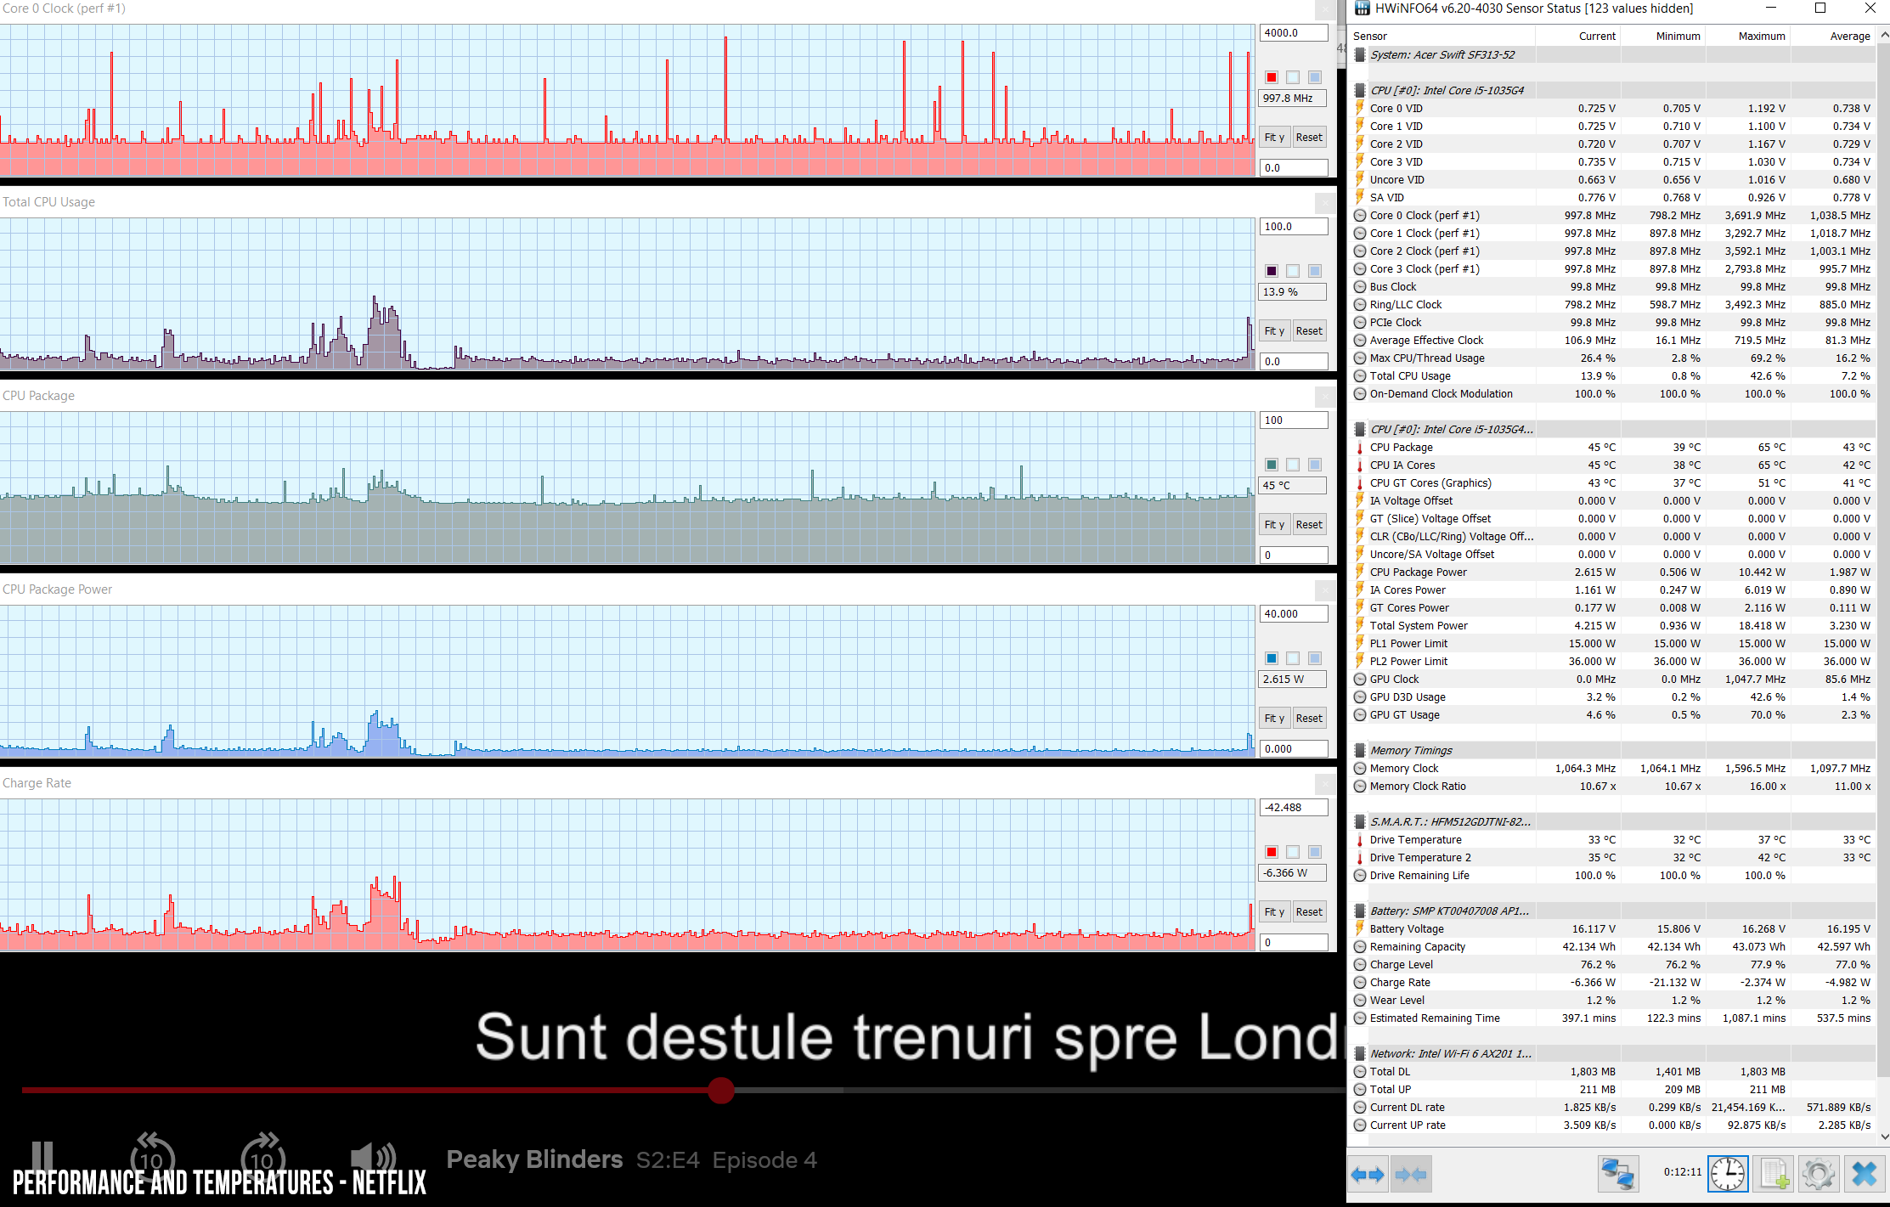Click red color swatch of Core 0 Clock graph
Viewport: 1890px width, 1207px height.
(1272, 77)
